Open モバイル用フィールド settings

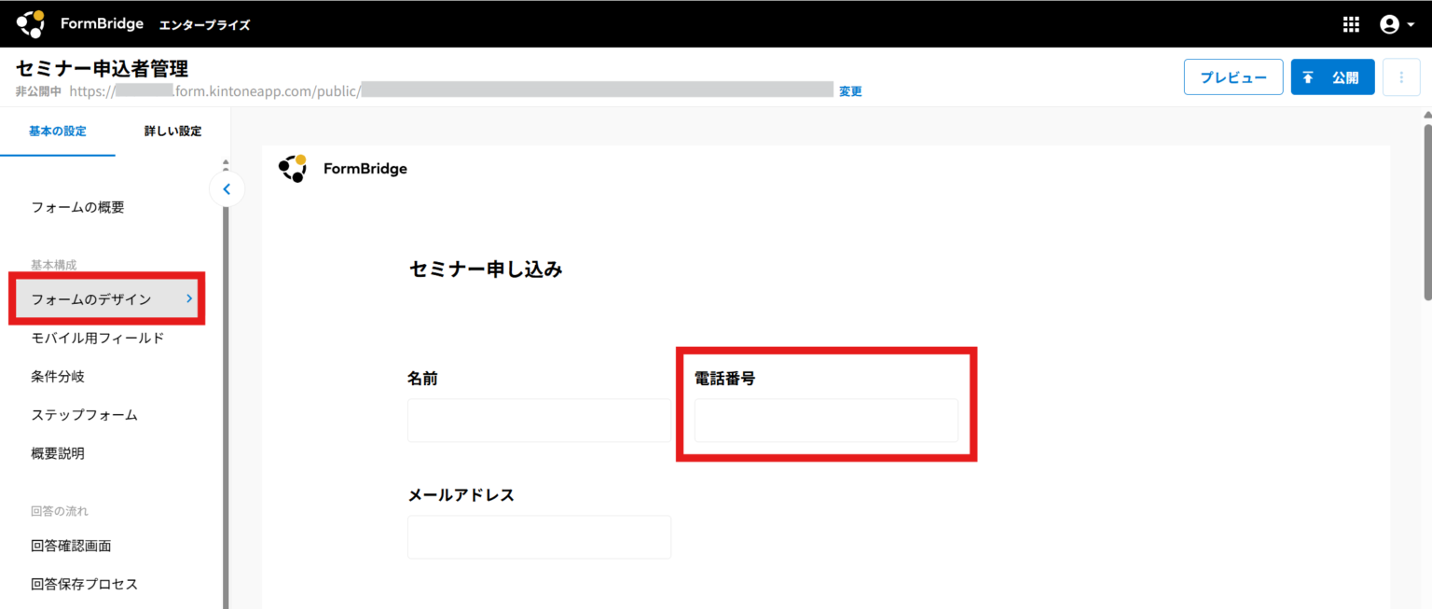coord(97,339)
